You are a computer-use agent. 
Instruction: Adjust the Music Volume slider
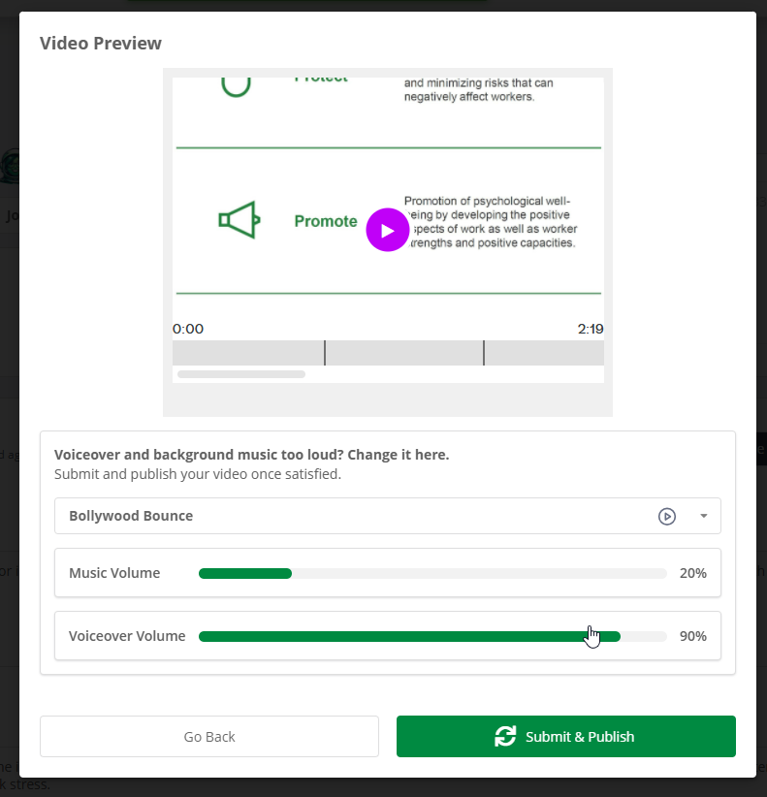click(432, 573)
